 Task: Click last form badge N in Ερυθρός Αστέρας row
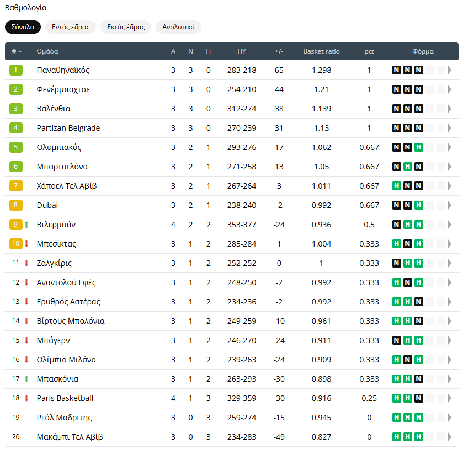coord(419,302)
